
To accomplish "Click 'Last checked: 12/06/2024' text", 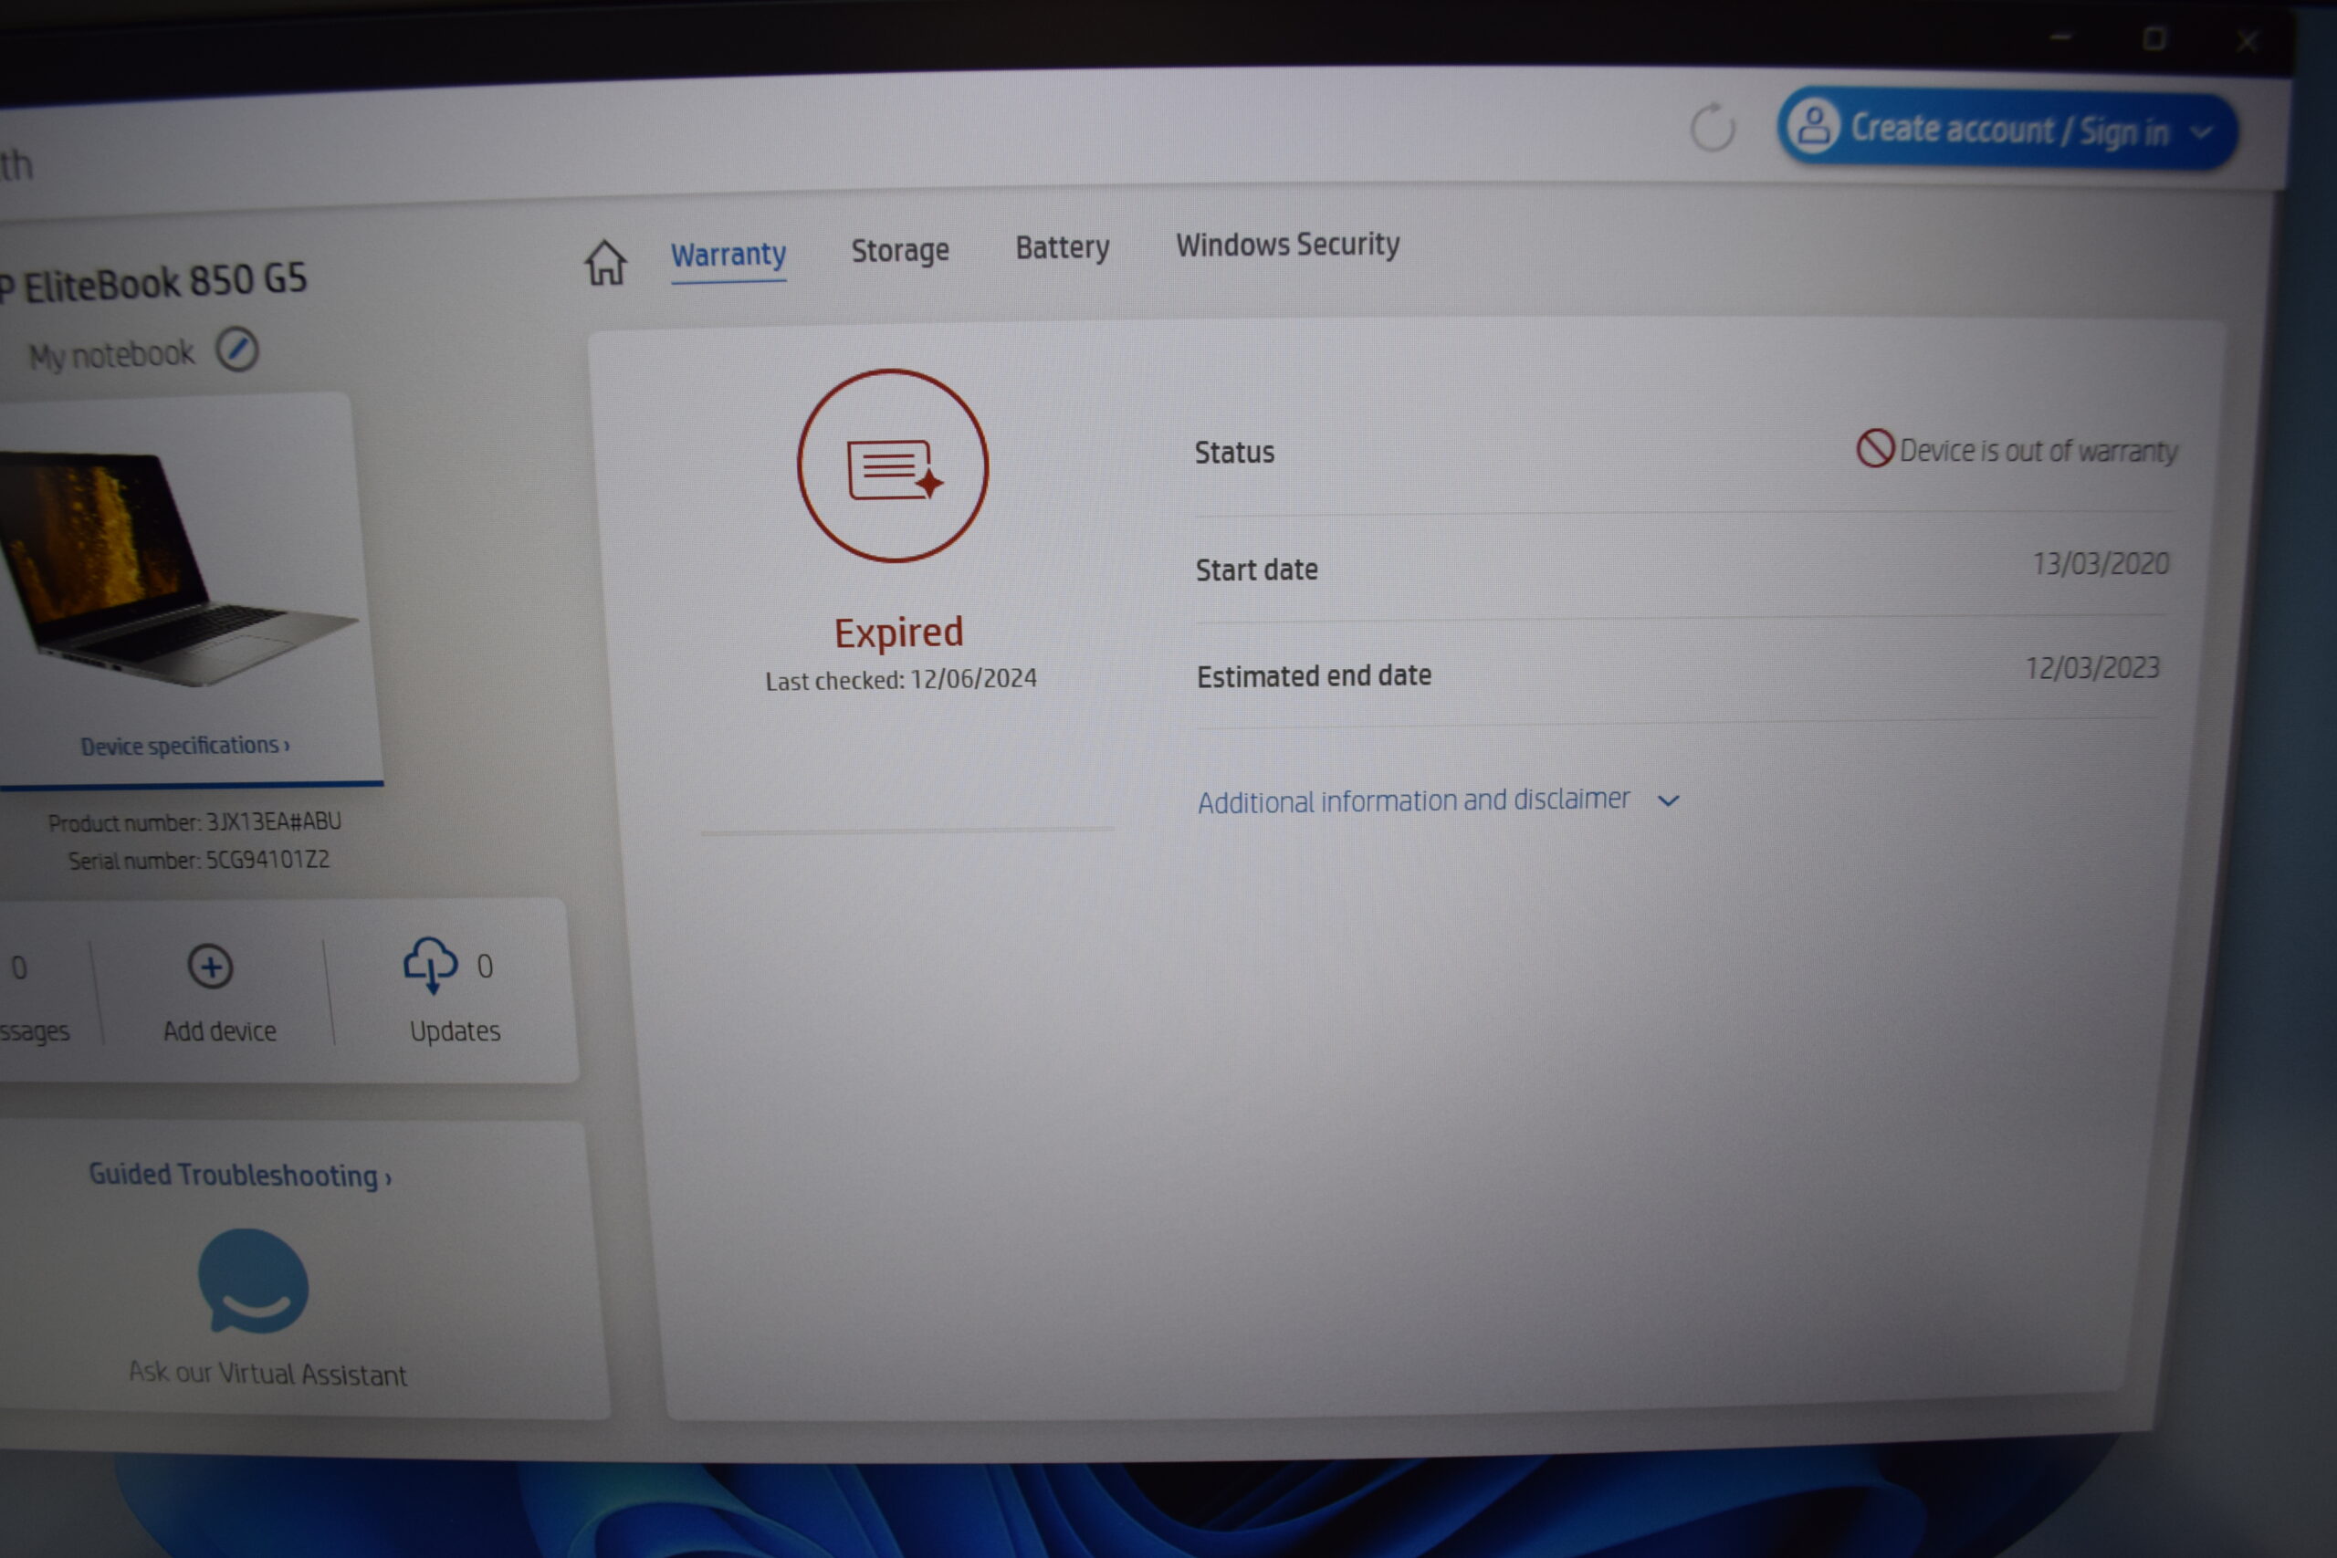I will [x=900, y=680].
